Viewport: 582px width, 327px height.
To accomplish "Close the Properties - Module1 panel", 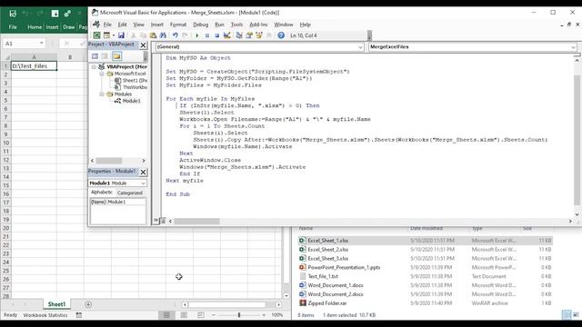I will pos(143,172).
